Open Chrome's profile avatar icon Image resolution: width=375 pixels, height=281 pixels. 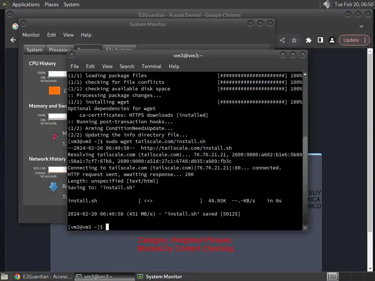[x=332, y=40]
